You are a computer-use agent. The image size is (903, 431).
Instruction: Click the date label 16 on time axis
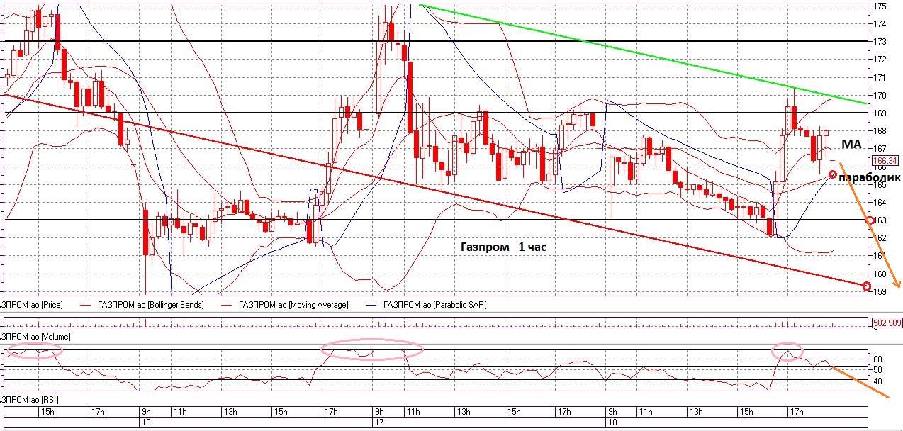pos(146,421)
